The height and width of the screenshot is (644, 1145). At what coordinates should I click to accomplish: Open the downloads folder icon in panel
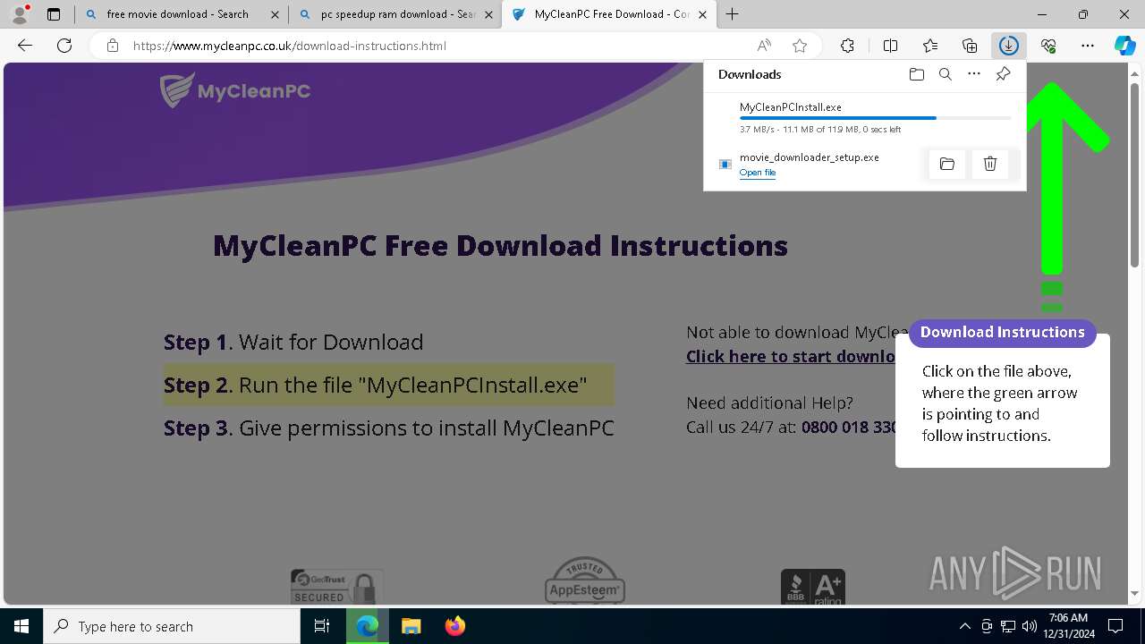coord(916,74)
